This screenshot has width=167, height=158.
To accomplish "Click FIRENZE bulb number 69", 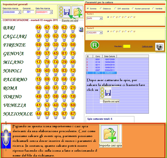I will (x=38, y=46).
